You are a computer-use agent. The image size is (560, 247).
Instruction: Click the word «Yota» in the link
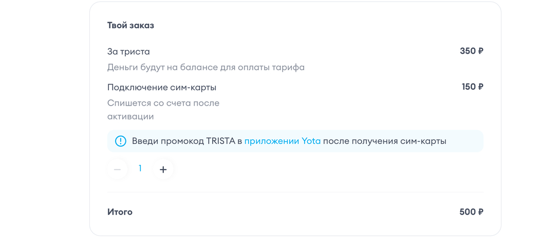[x=311, y=141]
